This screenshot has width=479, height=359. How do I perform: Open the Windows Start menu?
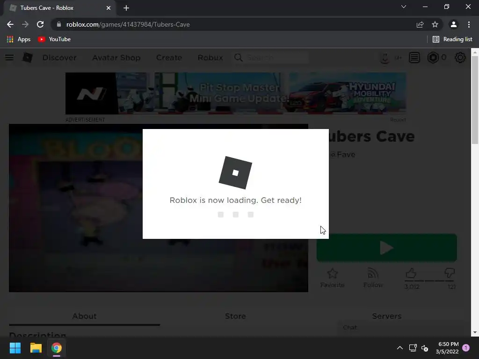coord(15,348)
